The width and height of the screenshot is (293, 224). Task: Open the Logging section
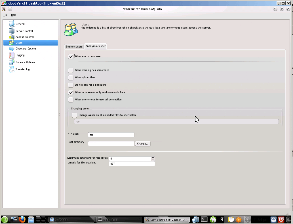(20, 55)
